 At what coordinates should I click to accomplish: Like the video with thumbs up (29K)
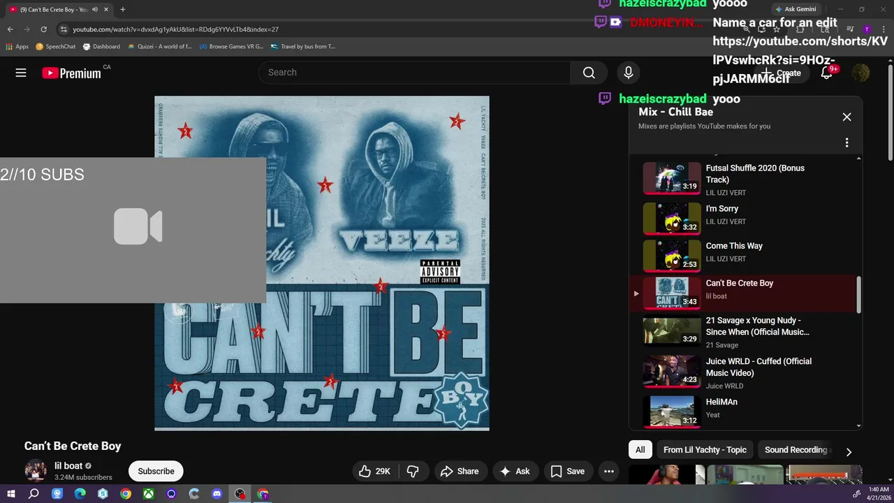[x=375, y=472]
